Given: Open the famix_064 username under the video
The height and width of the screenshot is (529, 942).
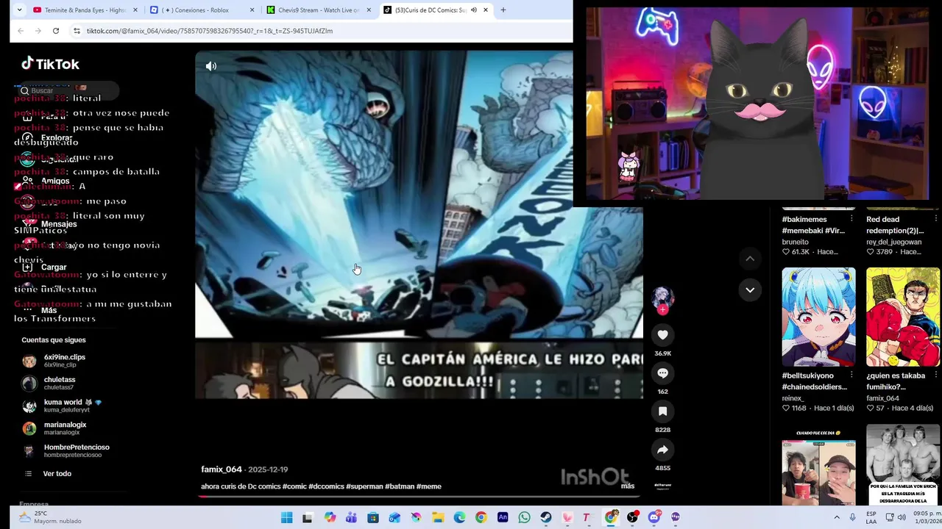Looking at the screenshot, I should pyautogui.click(x=222, y=469).
